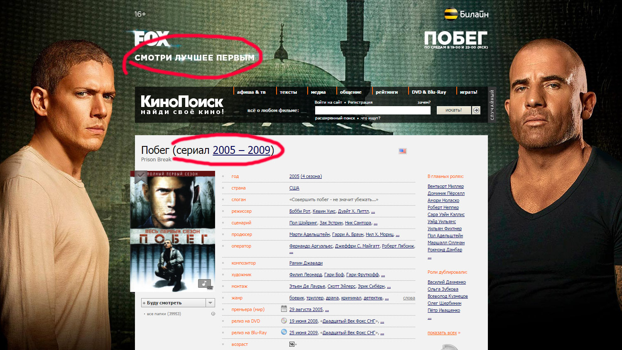The image size is (622, 350).
Task: Click the ПОБЕГ banner title
Action: click(x=455, y=38)
